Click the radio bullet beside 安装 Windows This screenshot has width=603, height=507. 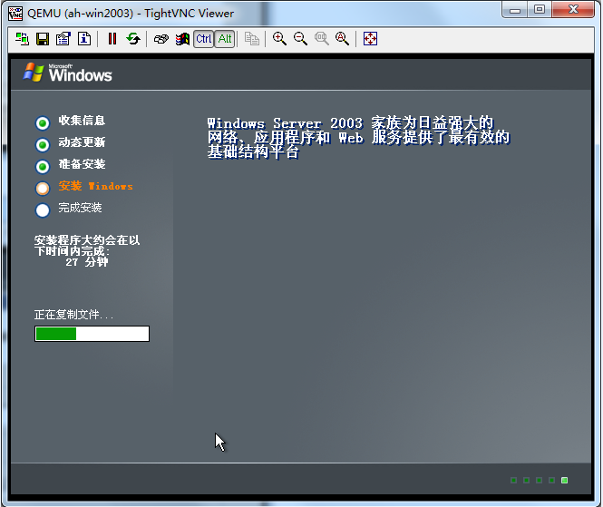pos(43,189)
